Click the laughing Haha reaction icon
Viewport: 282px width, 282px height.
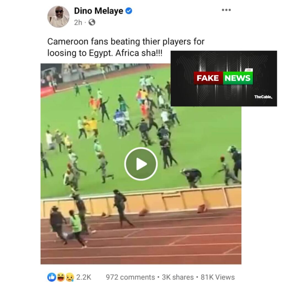61,277
